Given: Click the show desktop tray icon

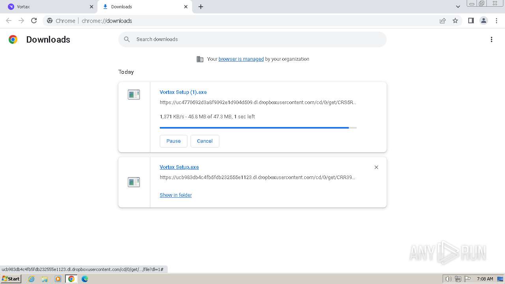Looking at the screenshot, I should pos(500,279).
